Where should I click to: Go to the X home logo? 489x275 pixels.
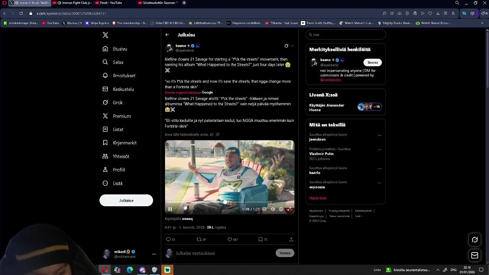click(105, 35)
